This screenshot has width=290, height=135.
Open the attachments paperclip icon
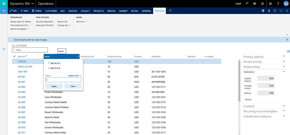pyautogui.click(x=269, y=11)
